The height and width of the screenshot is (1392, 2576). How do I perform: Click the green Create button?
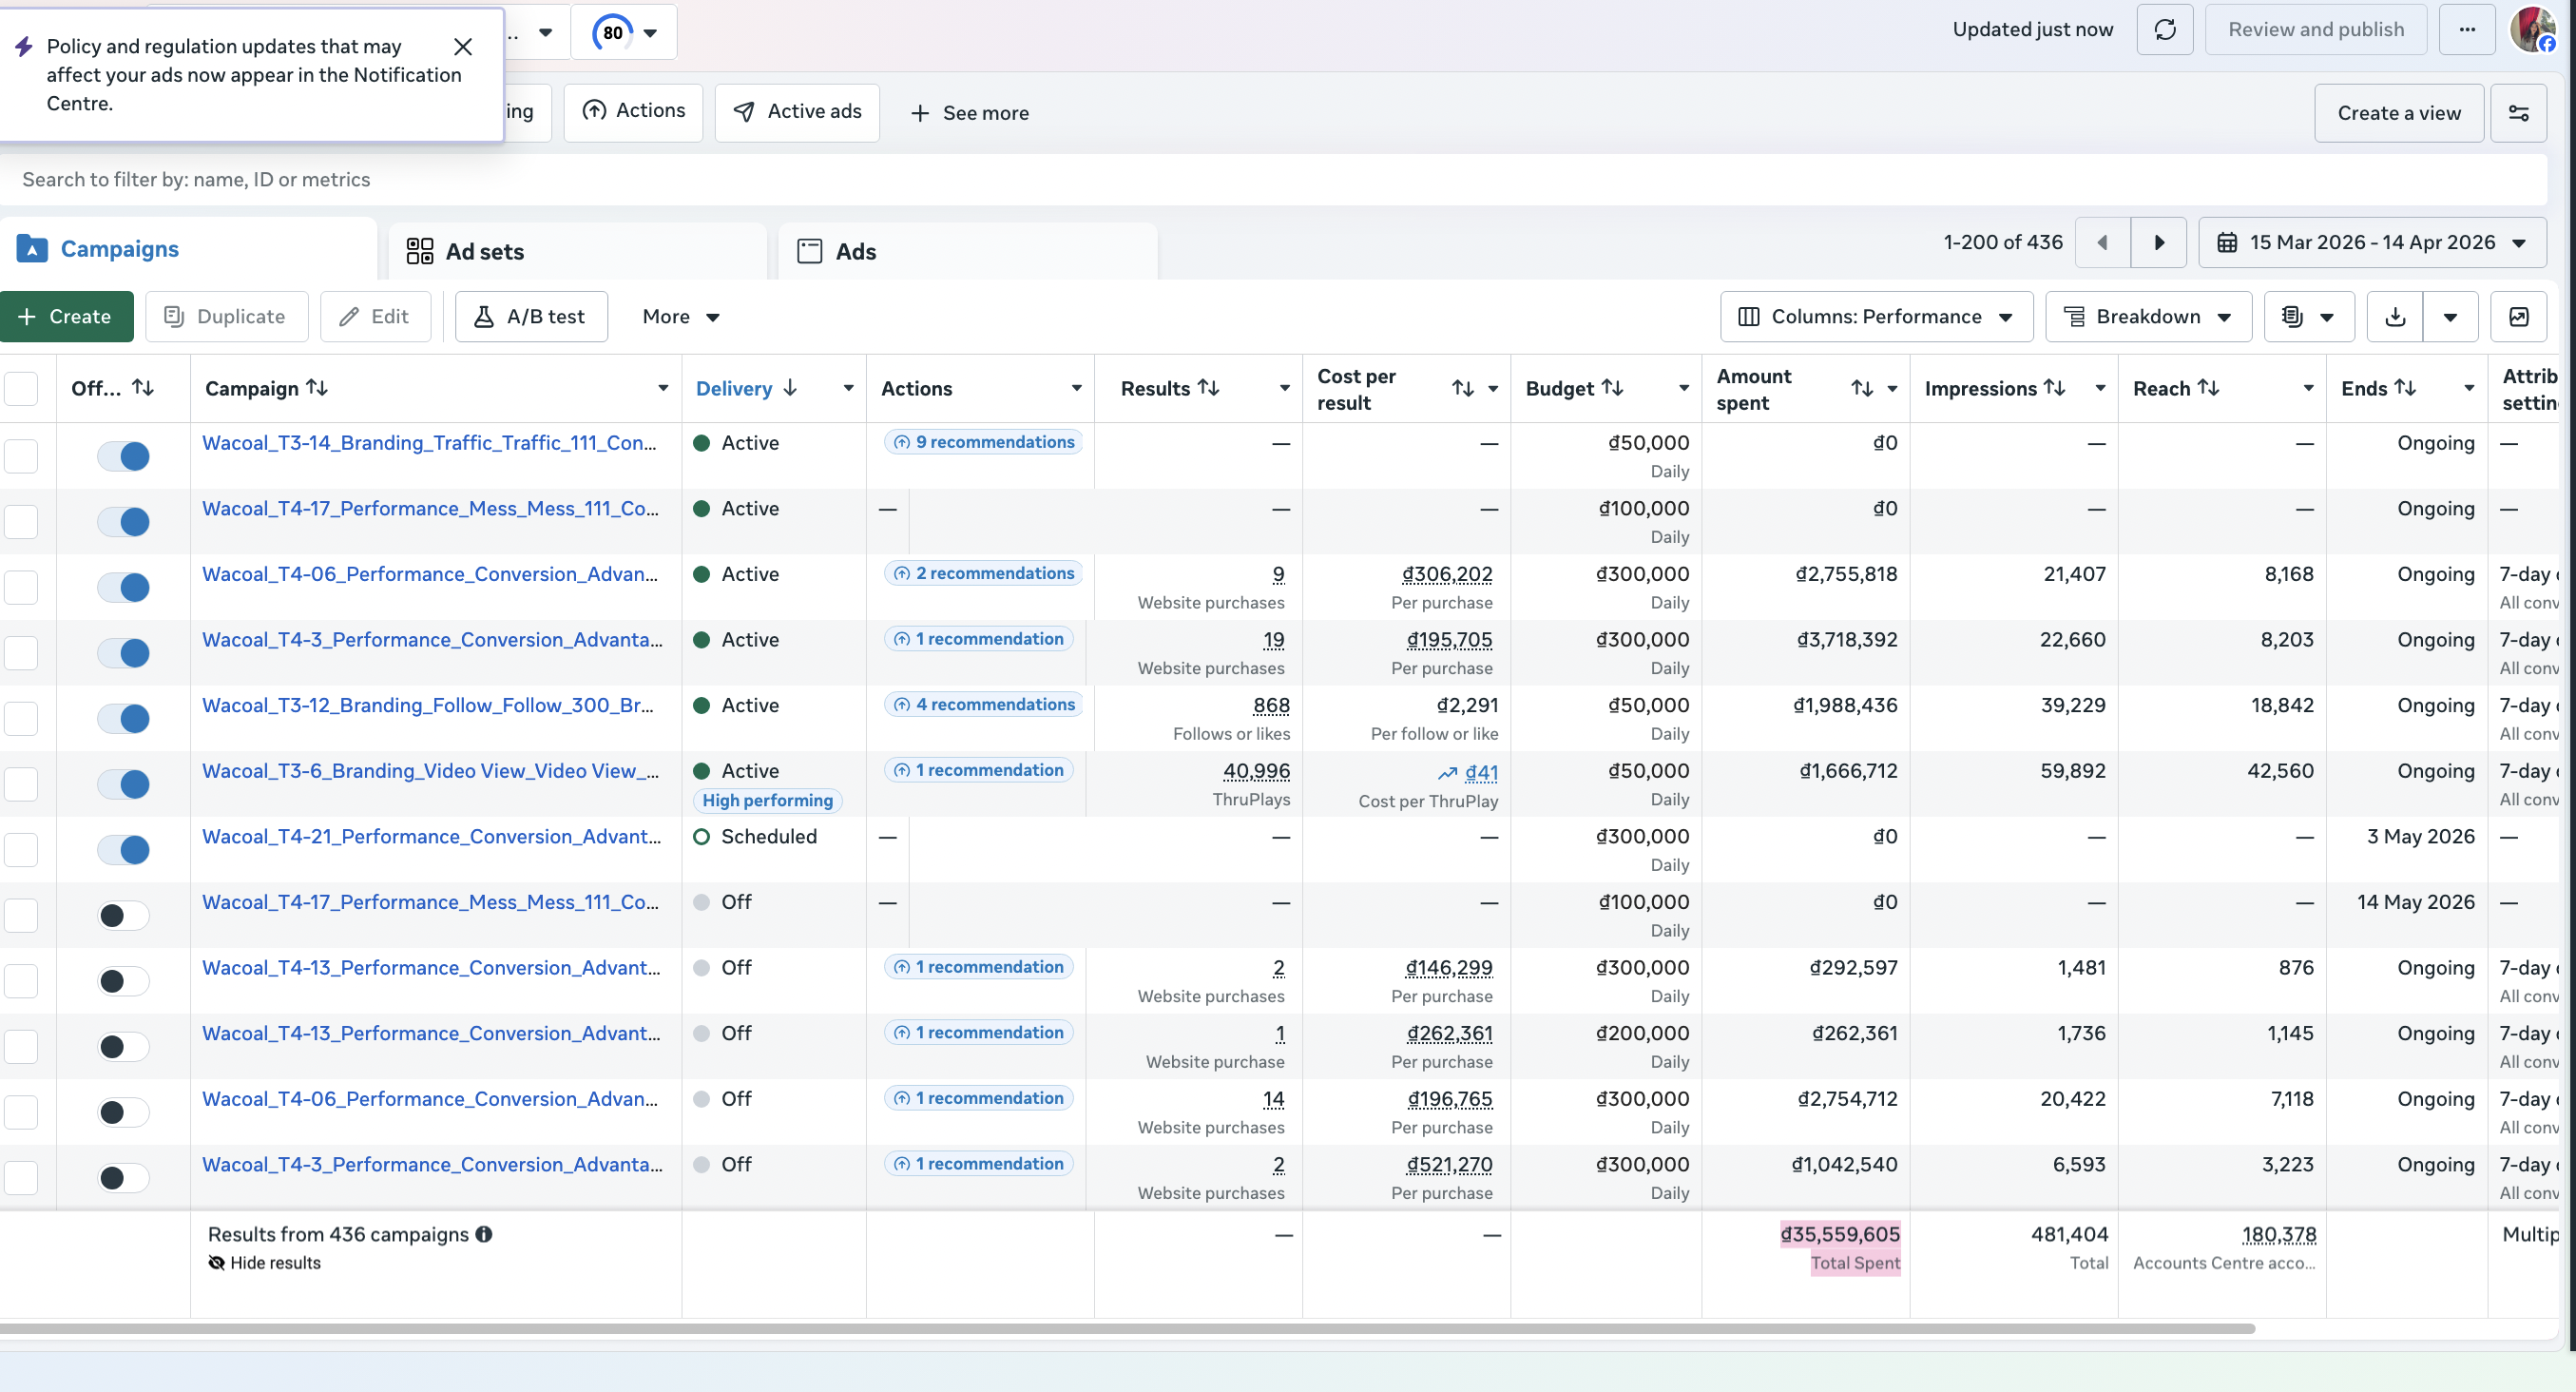point(66,317)
